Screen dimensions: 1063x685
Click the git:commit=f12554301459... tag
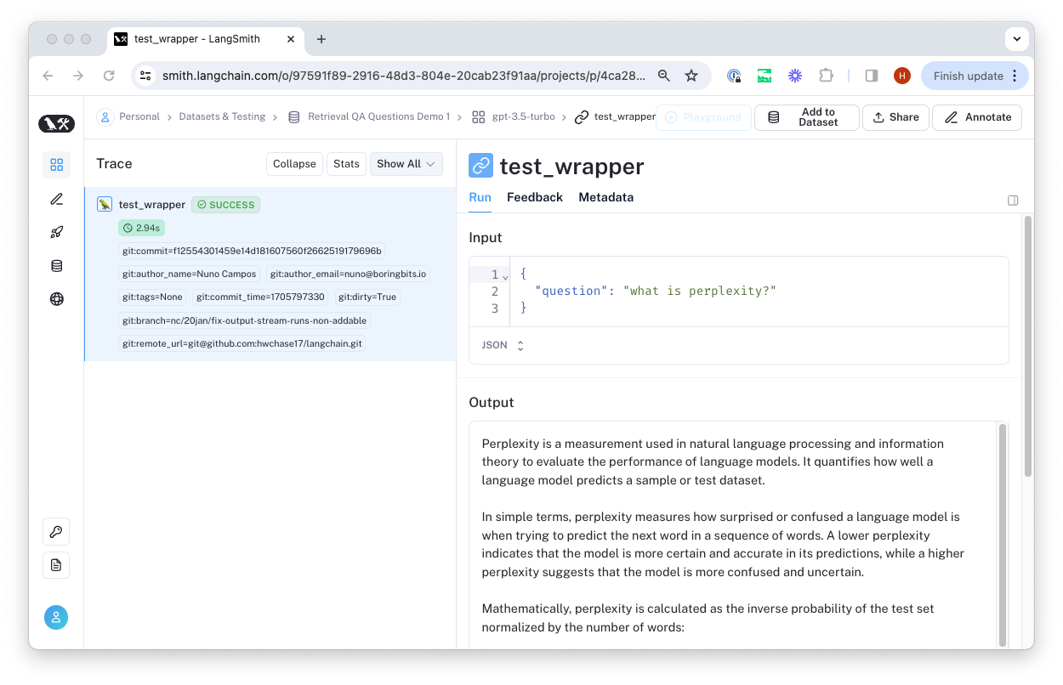pos(252,251)
